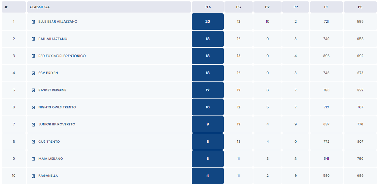Click the icon beside Maia Merano

click(33, 159)
